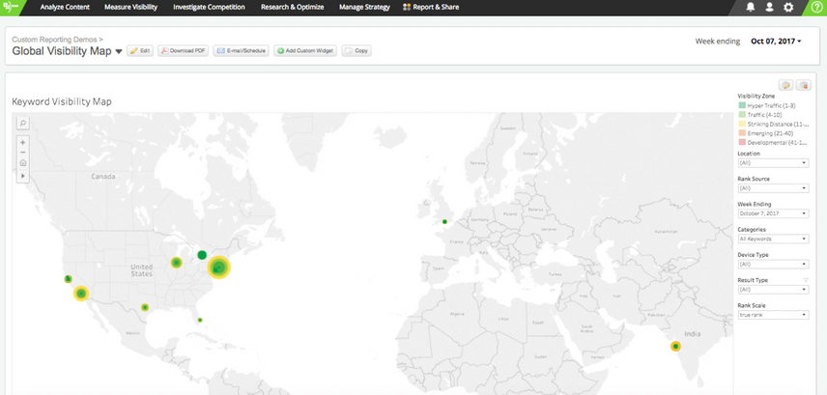The height and width of the screenshot is (395, 827).
Task: Click the Keyword Visibility Map heading
Action: coord(62,101)
